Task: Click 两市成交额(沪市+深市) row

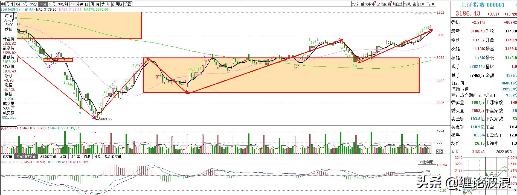Action: (484, 95)
